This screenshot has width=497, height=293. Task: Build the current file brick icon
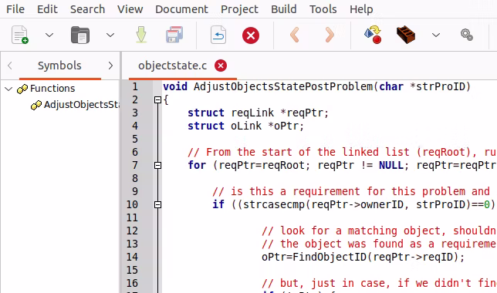406,35
